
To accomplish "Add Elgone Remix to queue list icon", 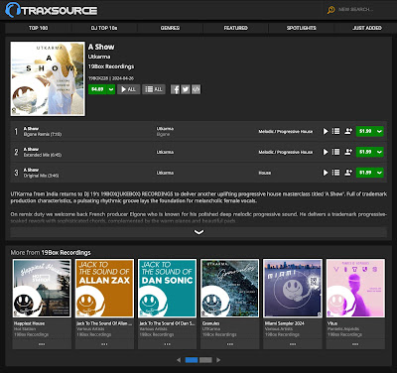I will 335,131.
